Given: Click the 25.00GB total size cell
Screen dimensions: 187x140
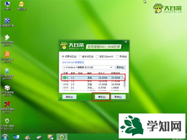Looking at the screenshot, I should click(103, 78).
